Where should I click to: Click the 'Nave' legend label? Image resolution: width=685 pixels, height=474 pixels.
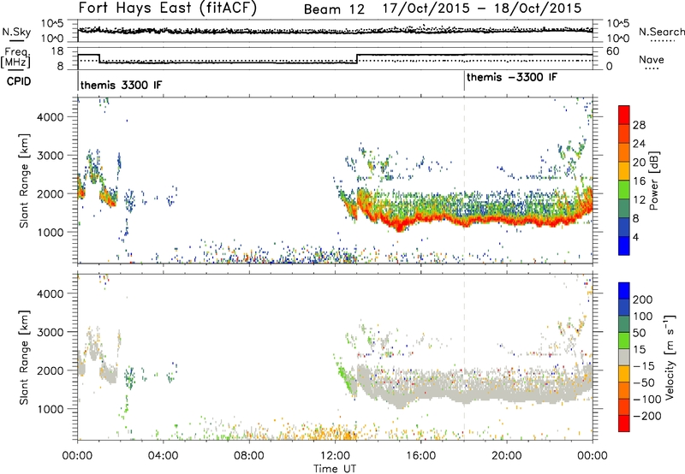(x=651, y=59)
